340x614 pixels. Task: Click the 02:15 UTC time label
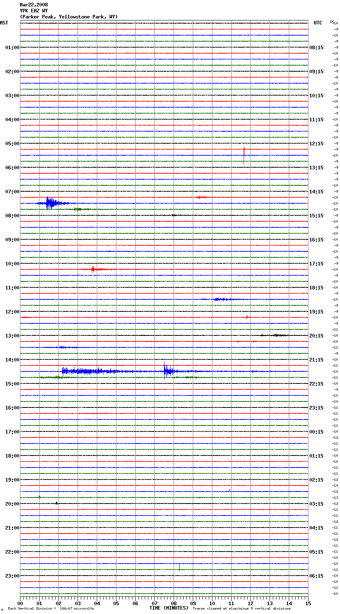coord(316,480)
